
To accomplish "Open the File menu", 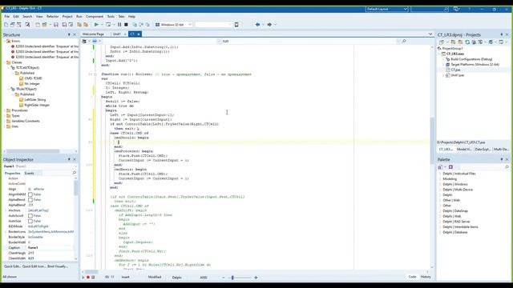I will pos(7,16).
